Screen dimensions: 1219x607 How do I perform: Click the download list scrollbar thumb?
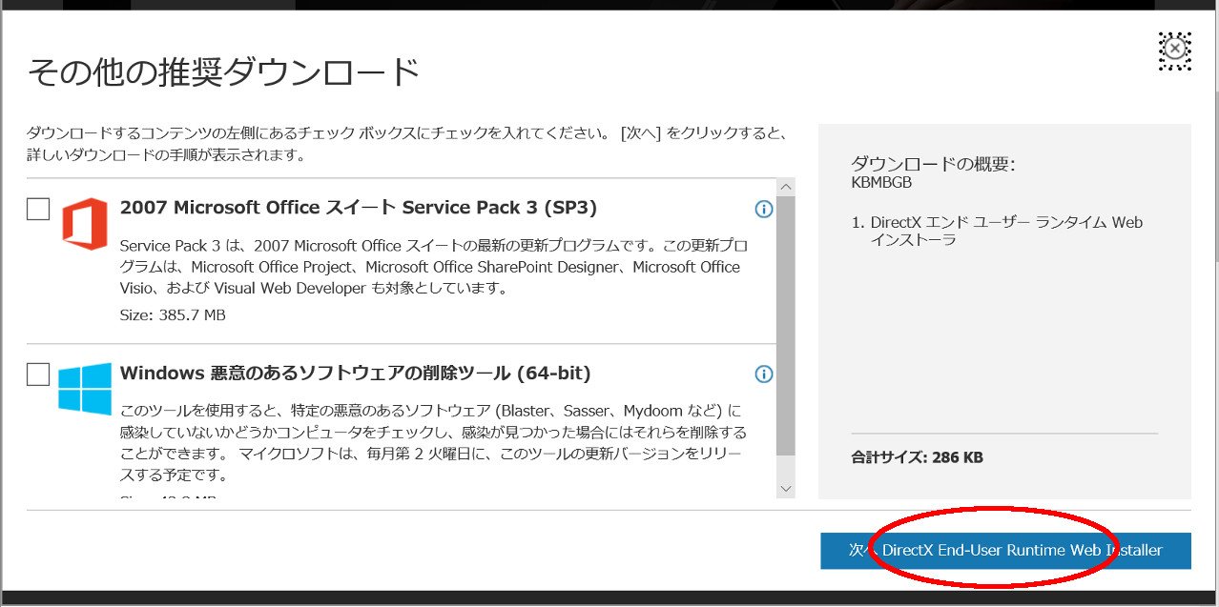coord(786,326)
